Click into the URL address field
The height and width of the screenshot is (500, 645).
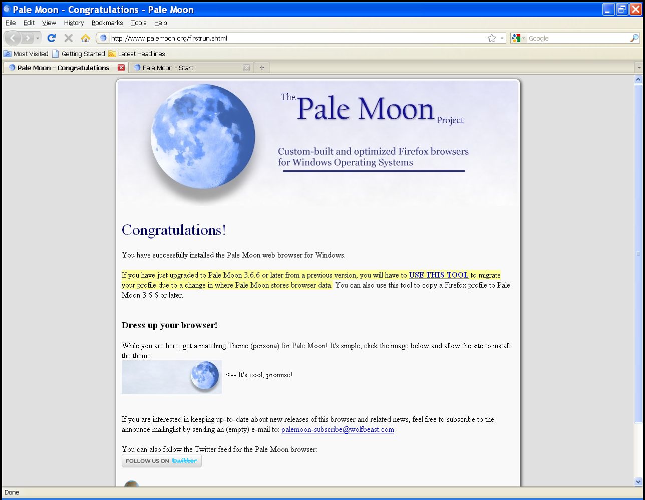[x=297, y=38]
